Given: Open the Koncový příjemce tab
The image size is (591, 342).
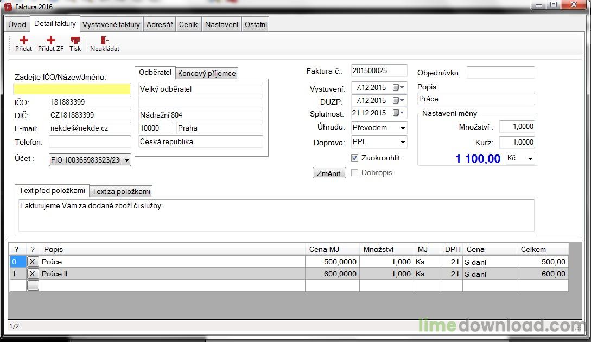Looking at the screenshot, I should pos(207,73).
